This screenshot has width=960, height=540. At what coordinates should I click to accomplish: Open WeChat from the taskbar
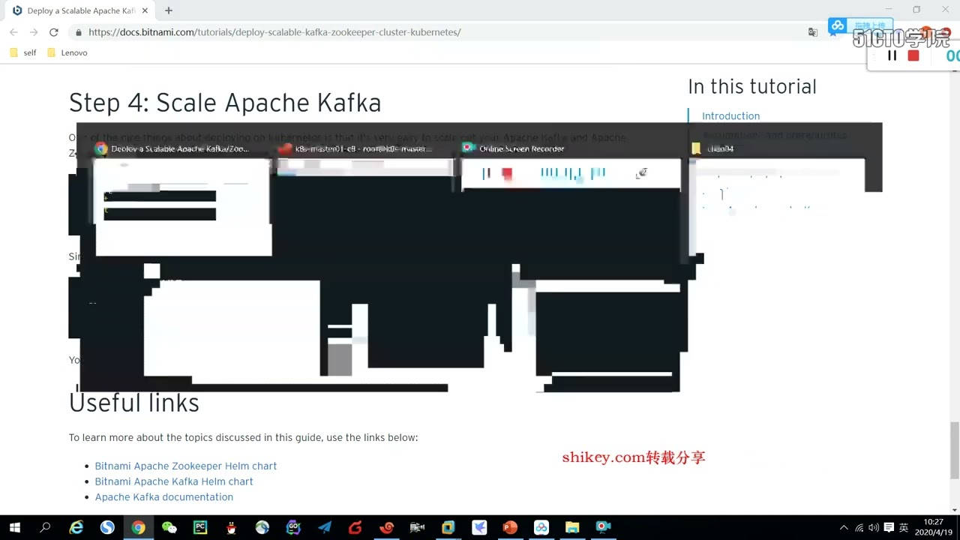tap(169, 527)
